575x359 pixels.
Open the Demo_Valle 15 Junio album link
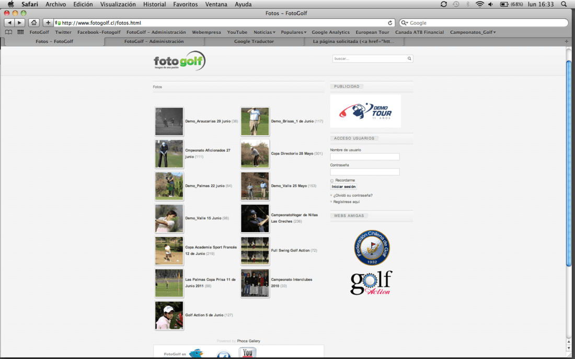coord(203,218)
